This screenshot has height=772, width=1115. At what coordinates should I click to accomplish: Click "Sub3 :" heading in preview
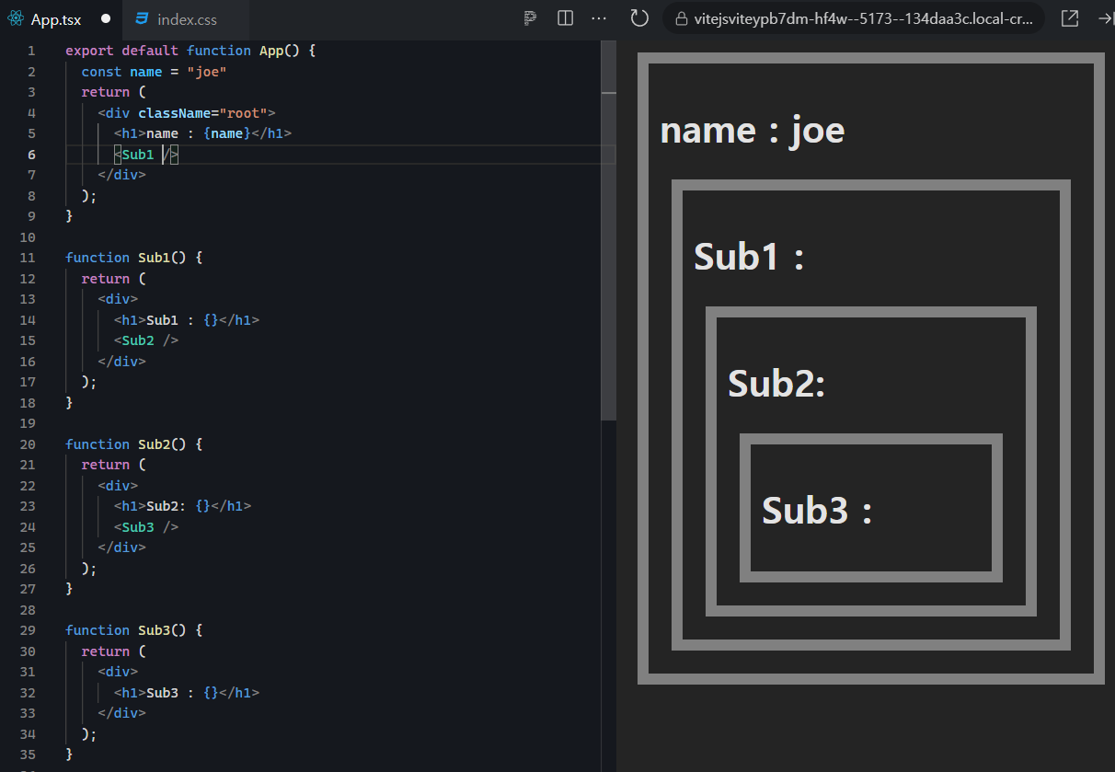817,510
